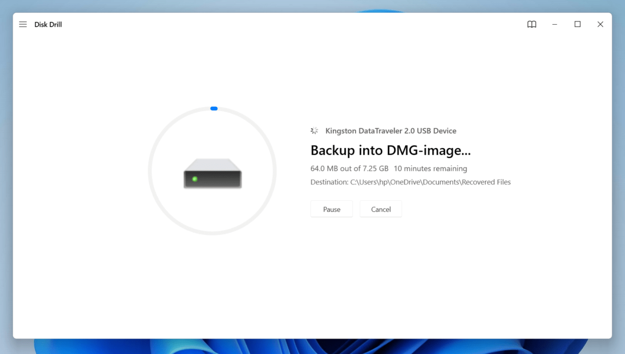625x354 pixels.
Task: Click the "64.0 MB out of 7.25 GB" text
Action: click(349, 169)
